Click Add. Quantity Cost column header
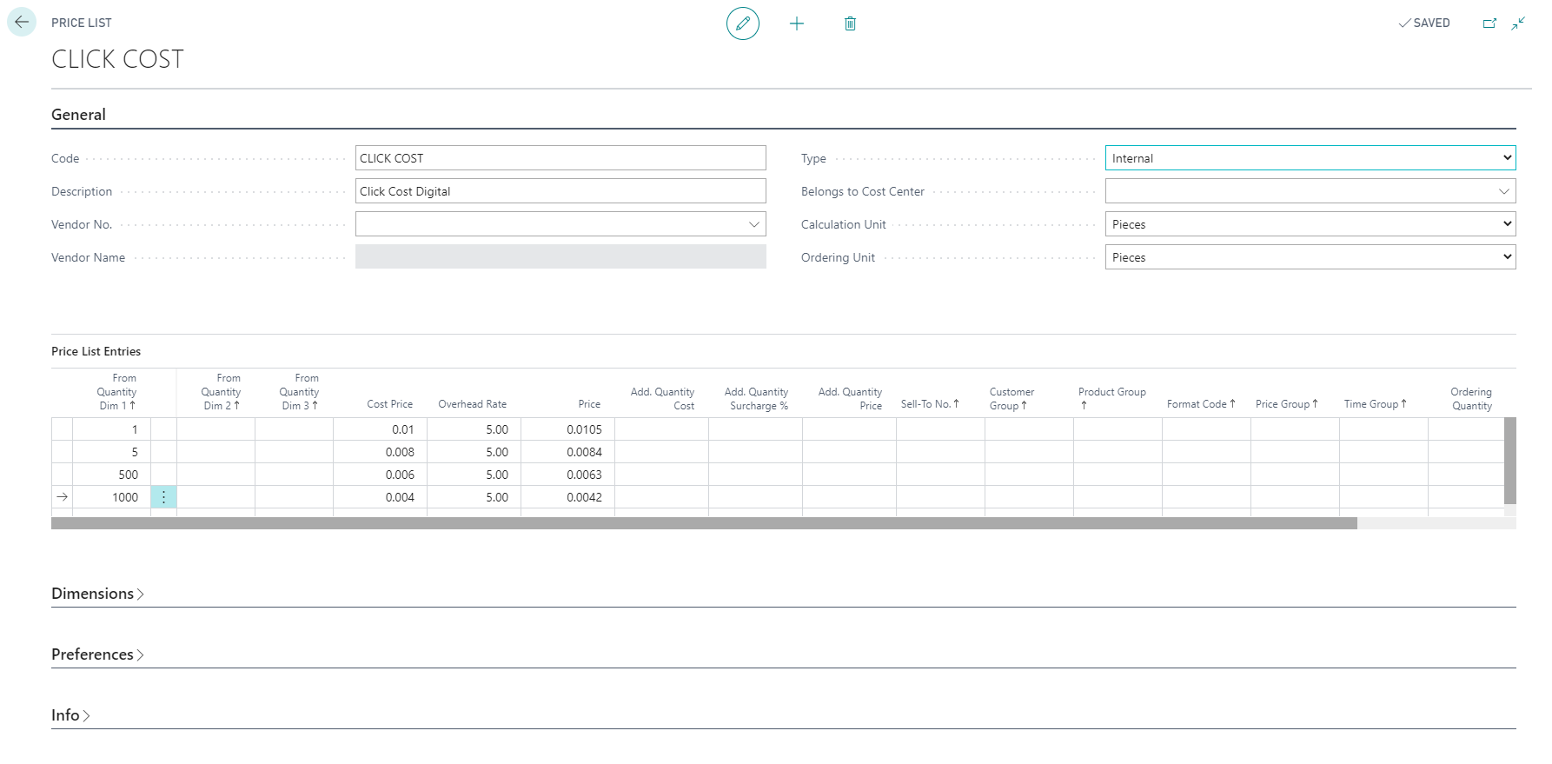Screen dimensions: 1552x764 pos(662,399)
